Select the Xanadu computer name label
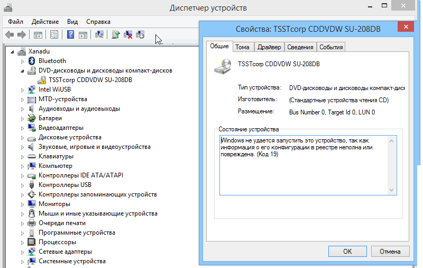 [x=39, y=51]
